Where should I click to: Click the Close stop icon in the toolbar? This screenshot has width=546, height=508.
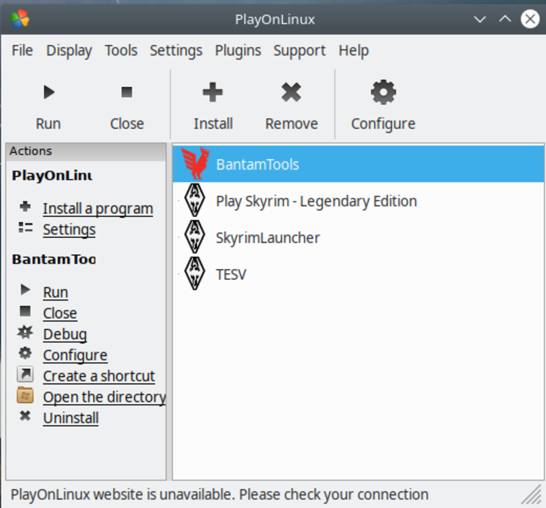[x=127, y=92]
